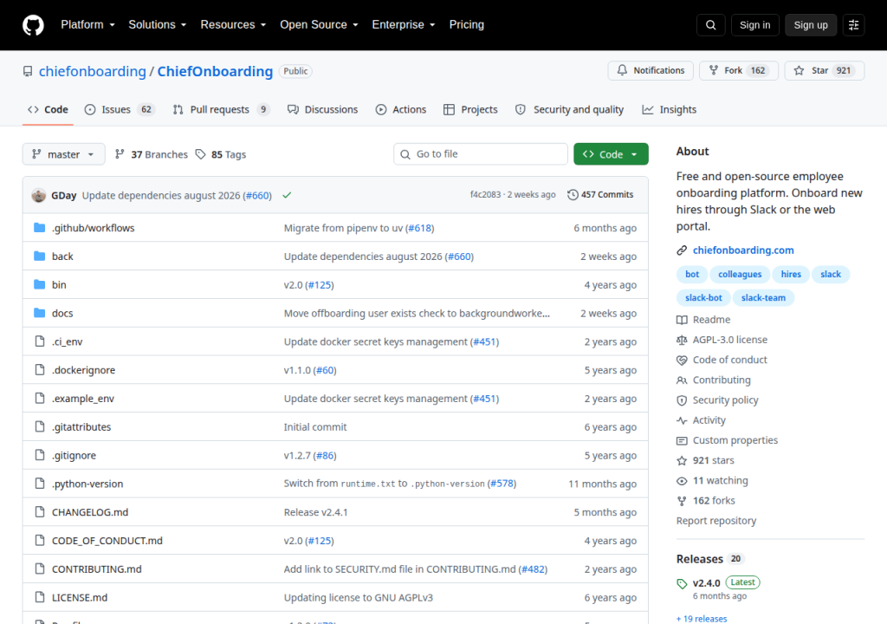Open the Insights tab
This screenshot has height=624, width=887.
pyautogui.click(x=670, y=109)
